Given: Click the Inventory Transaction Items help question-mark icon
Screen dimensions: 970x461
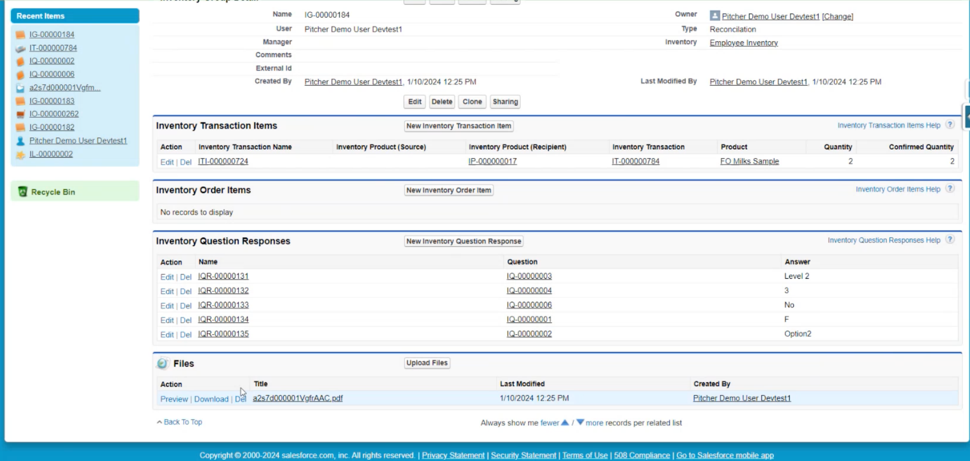Looking at the screenshot, I should (x=950, y=125).
